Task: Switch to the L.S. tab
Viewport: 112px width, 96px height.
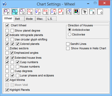Action: coord(51,19)
